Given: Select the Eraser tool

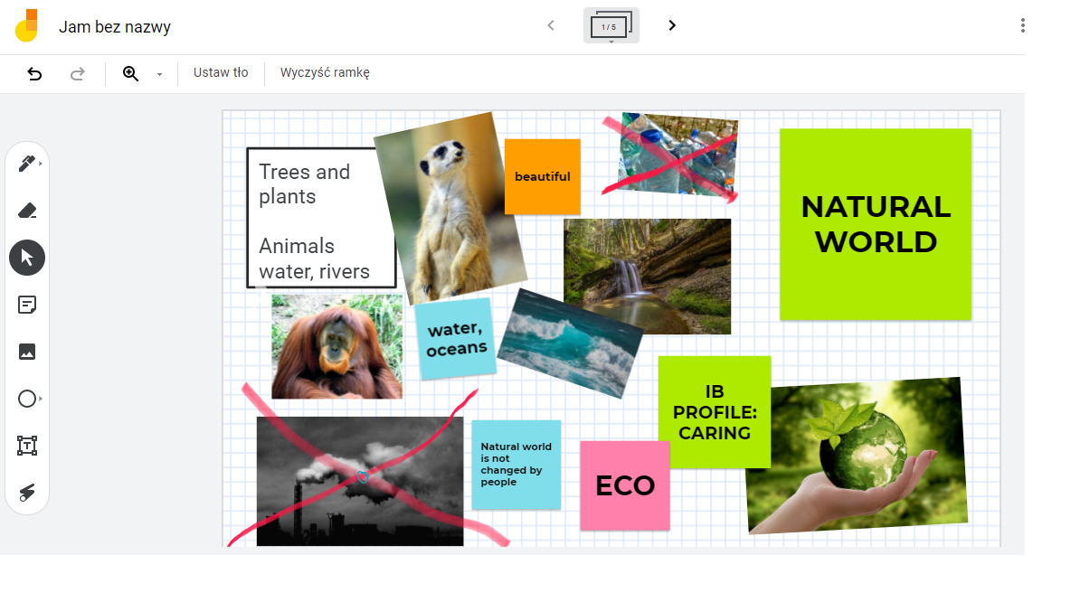Looking at the screenshot, I should pyautogui.click(x=26, y=211).
